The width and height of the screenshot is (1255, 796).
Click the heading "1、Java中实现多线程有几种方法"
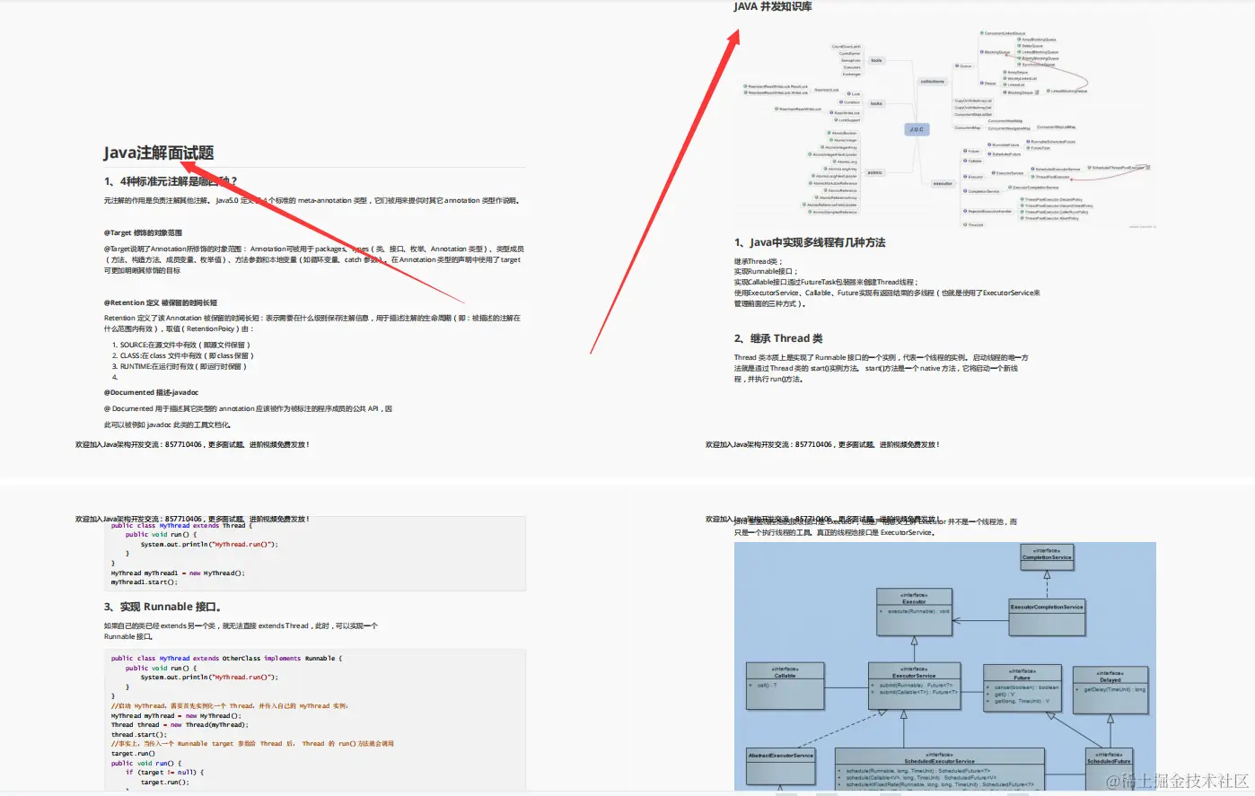(x=810, y=242)
